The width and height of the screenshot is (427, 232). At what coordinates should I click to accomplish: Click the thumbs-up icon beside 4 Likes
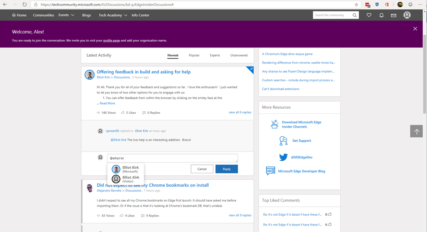point(121,216)
